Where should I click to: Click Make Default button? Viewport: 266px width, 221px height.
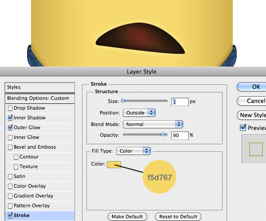[x=127, y=217]
